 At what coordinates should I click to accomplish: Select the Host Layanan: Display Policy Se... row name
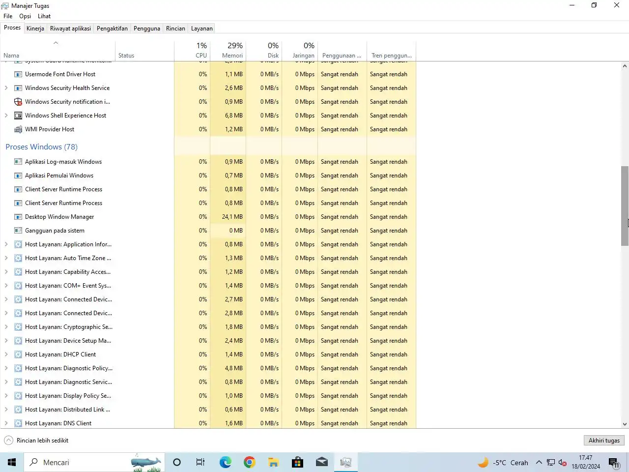68,396
